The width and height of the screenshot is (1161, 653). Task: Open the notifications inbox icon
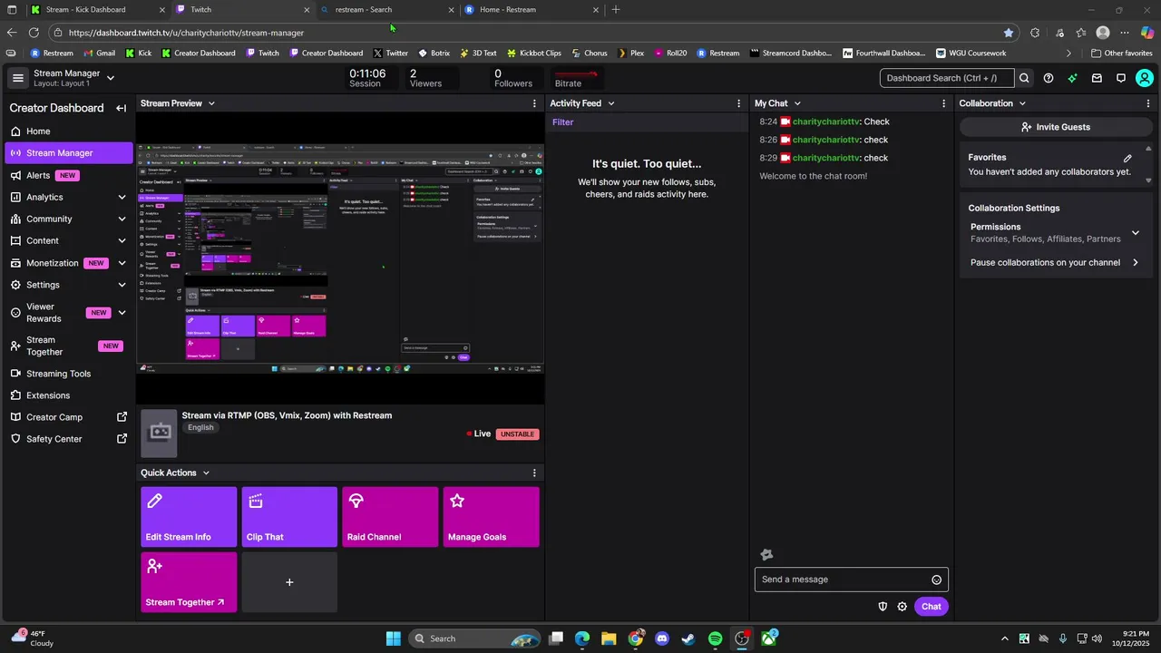[1097, 78]
